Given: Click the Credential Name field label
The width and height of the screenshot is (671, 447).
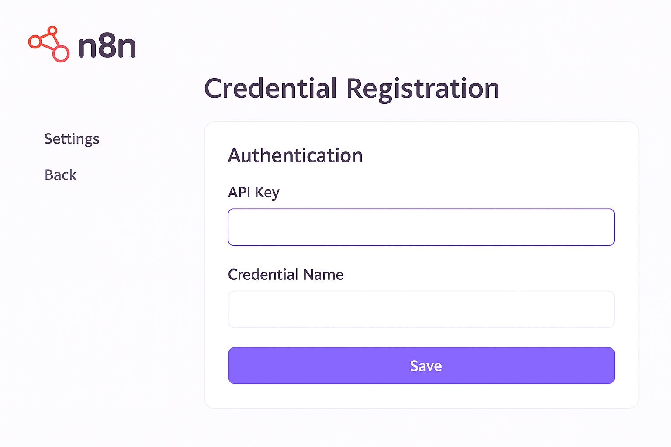Looking at the screenshot, I should coord(286,275).
